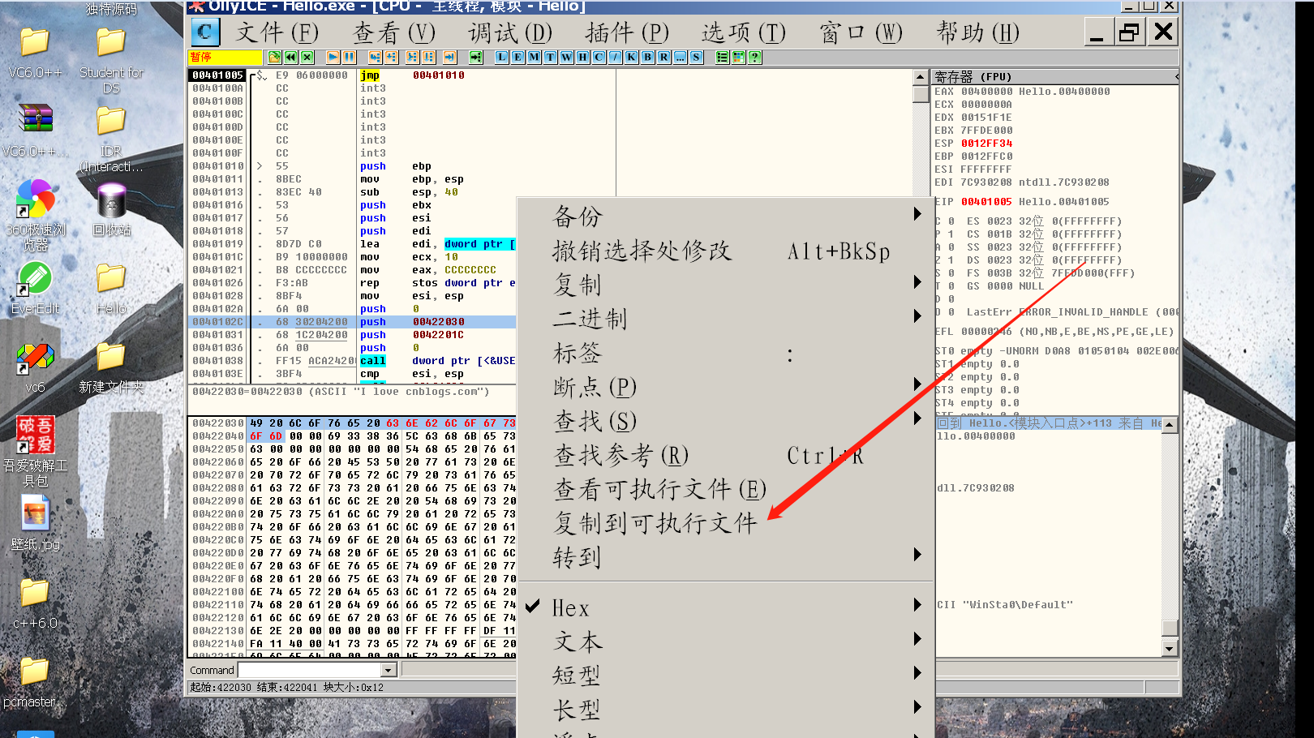Viewport: 1314px width, 738px height.
Task: Open CPU window with toolbar C button
Action: coord(599,57)
